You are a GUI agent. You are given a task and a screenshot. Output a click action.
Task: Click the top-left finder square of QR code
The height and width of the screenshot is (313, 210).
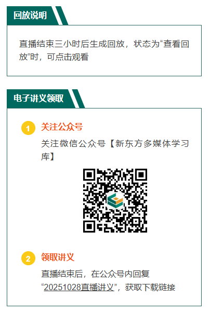[x=89, y=174]
